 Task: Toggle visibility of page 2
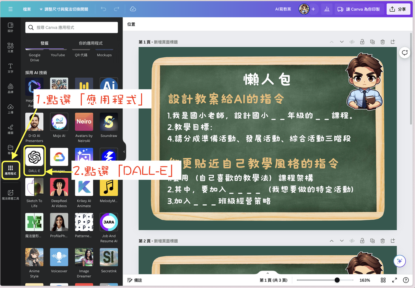352,241
